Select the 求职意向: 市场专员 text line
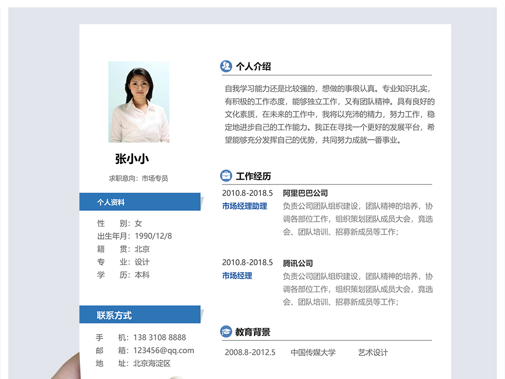 pyautogui.click(x=139, y=178)
